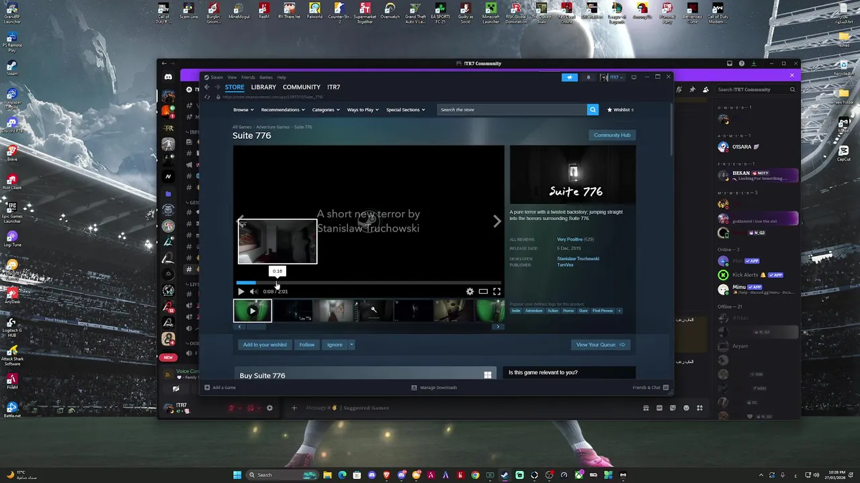
Task: Expand more tags plus button
Action: point(619,311)
